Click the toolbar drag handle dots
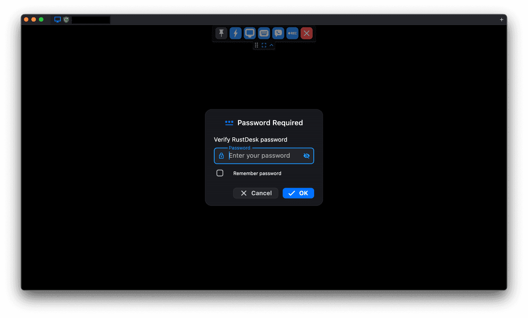The height and width of the screenshot is (318, 528). (256, 45)
